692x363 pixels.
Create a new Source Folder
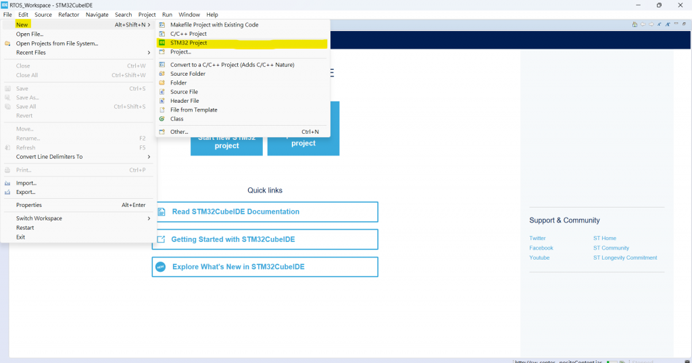coord(242,74)
